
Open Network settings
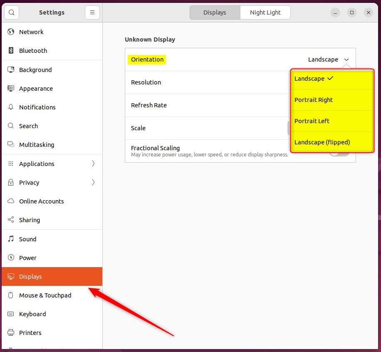point(52,32)
